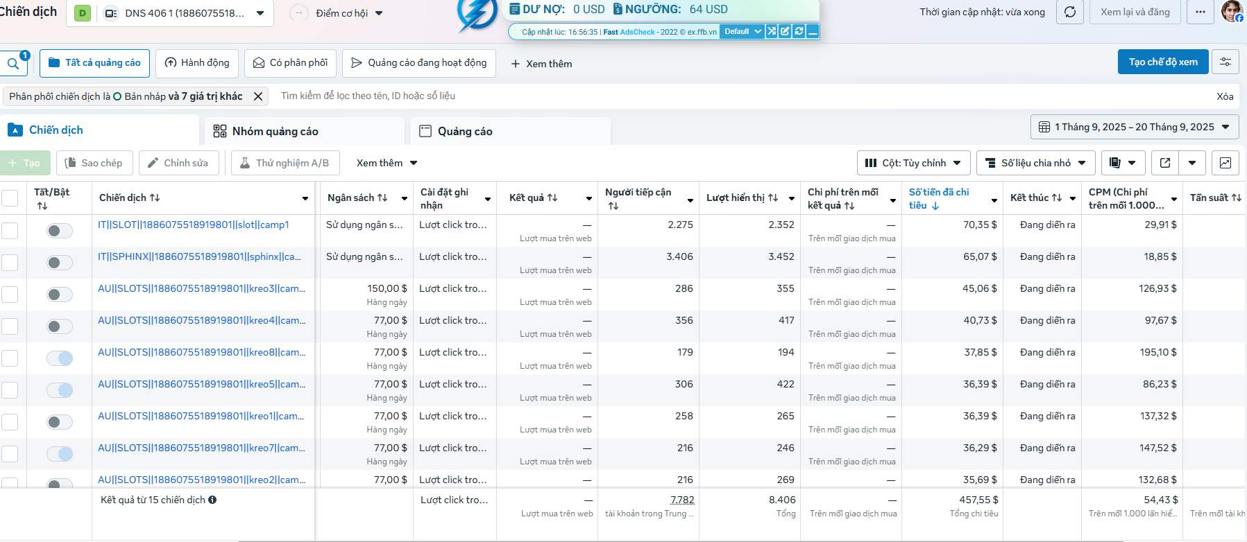The width and height of the screenshot is (1247, 542).
Task: Open view settings sliders icon beside Tạo chế độ xem
Action: click(1225, 62)
